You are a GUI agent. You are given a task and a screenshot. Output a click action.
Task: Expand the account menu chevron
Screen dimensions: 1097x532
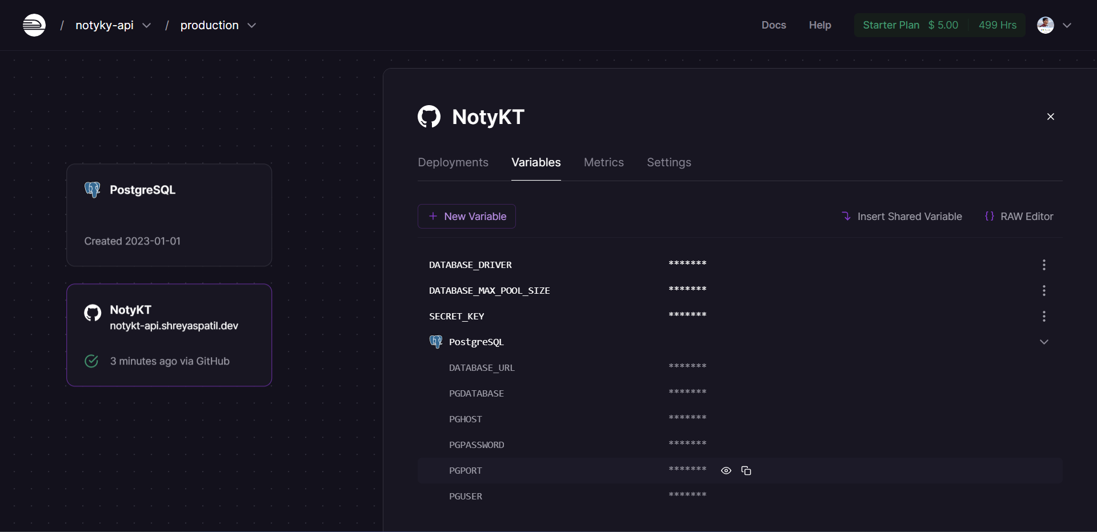1067,25
